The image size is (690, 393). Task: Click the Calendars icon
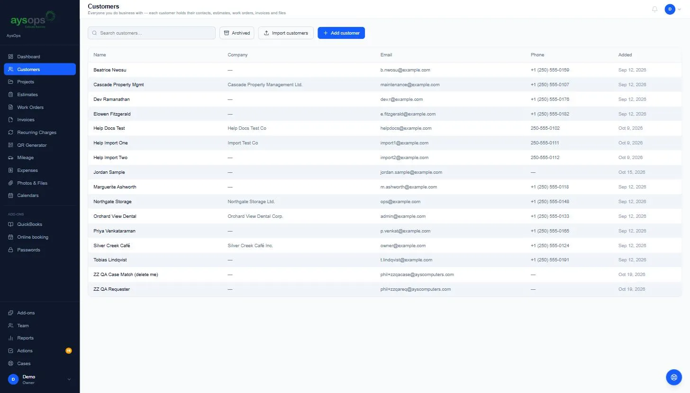[x=11, y=196]
